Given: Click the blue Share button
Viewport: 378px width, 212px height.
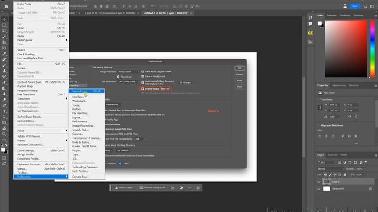Looking at the screenshot, I should [355, 6].
